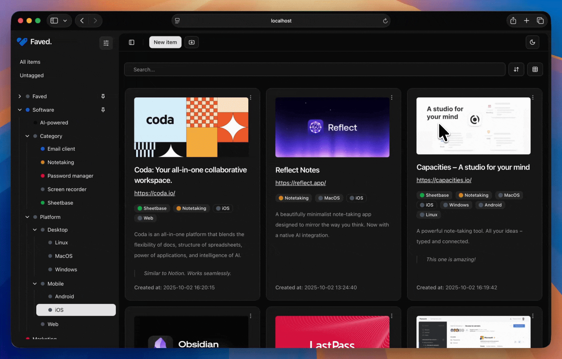
Task: Toggle dark mode with moon icon
Action: [532, 42]
